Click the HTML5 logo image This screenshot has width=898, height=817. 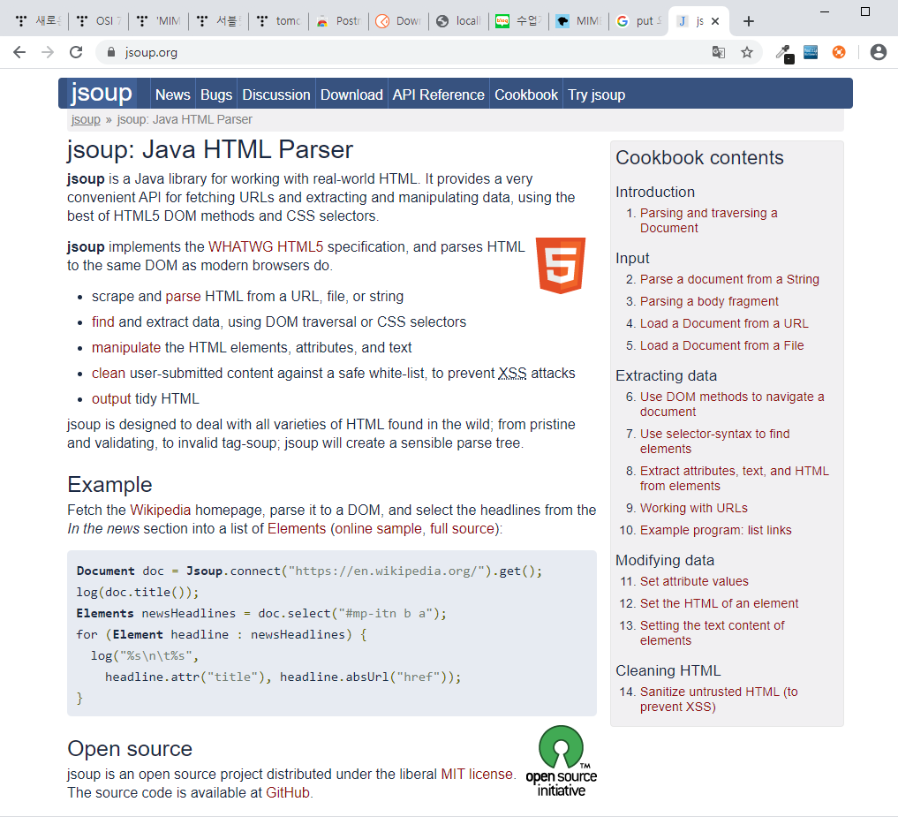(x=561, y=265)
